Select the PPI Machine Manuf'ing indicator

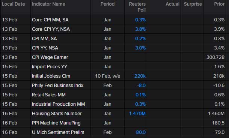pos(56,123)
